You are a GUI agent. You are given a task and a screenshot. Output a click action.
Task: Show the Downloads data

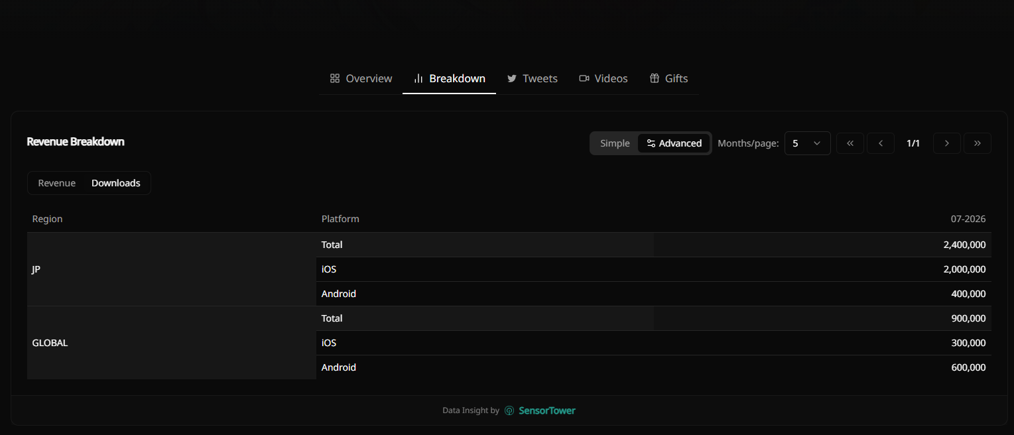pyautogui.click(x=116, y=183)
